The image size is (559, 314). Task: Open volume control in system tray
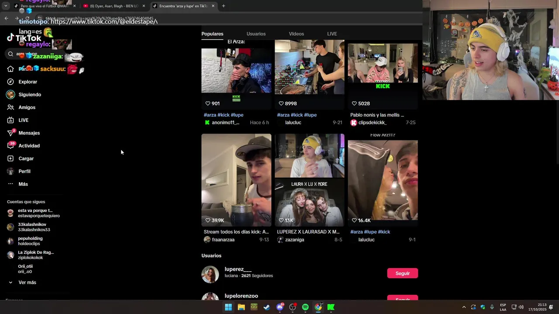tap(521, 307)
